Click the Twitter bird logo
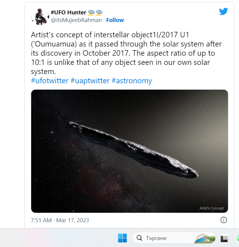The width and height of the screenshot is (239, 247). pyautogui.click(x=223, y=12)
